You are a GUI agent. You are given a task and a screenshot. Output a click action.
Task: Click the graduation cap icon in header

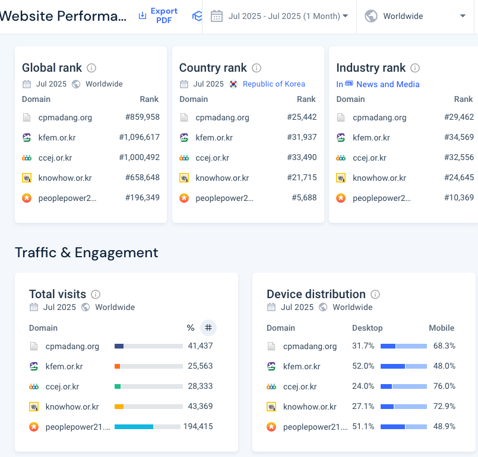coord(197,16)
